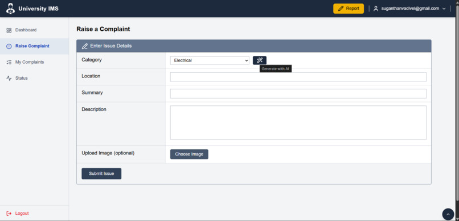Viewport: 459px width, 221px height.
Task: Click the pencil icon in the Report button
Action: 341,9
